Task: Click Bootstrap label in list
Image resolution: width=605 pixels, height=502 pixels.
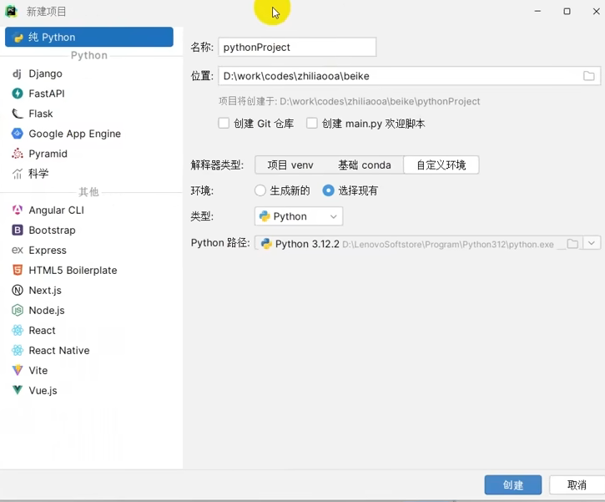Action: click(x=52, y=231)
